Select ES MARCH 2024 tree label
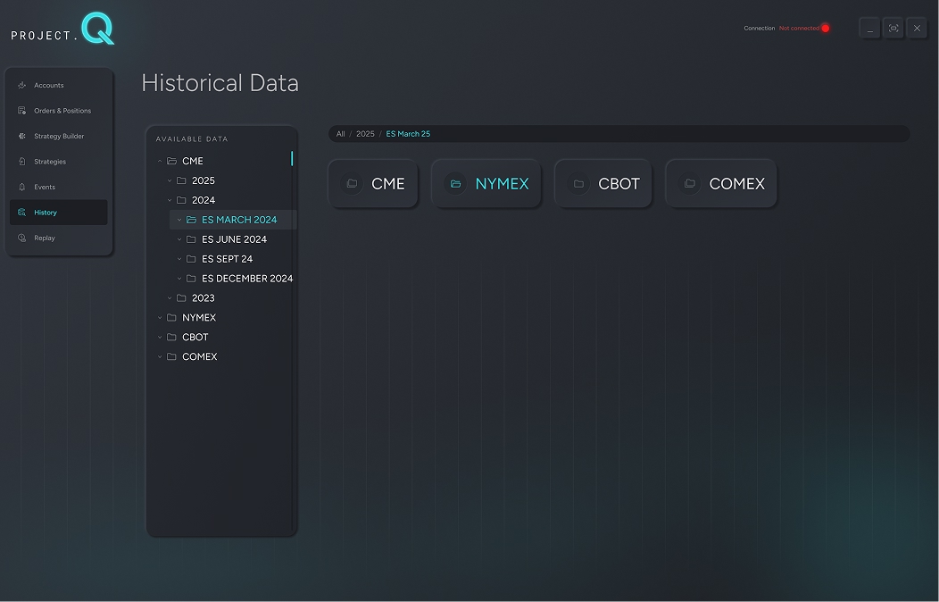Viewport: 939px width, 602px height. 239,220
